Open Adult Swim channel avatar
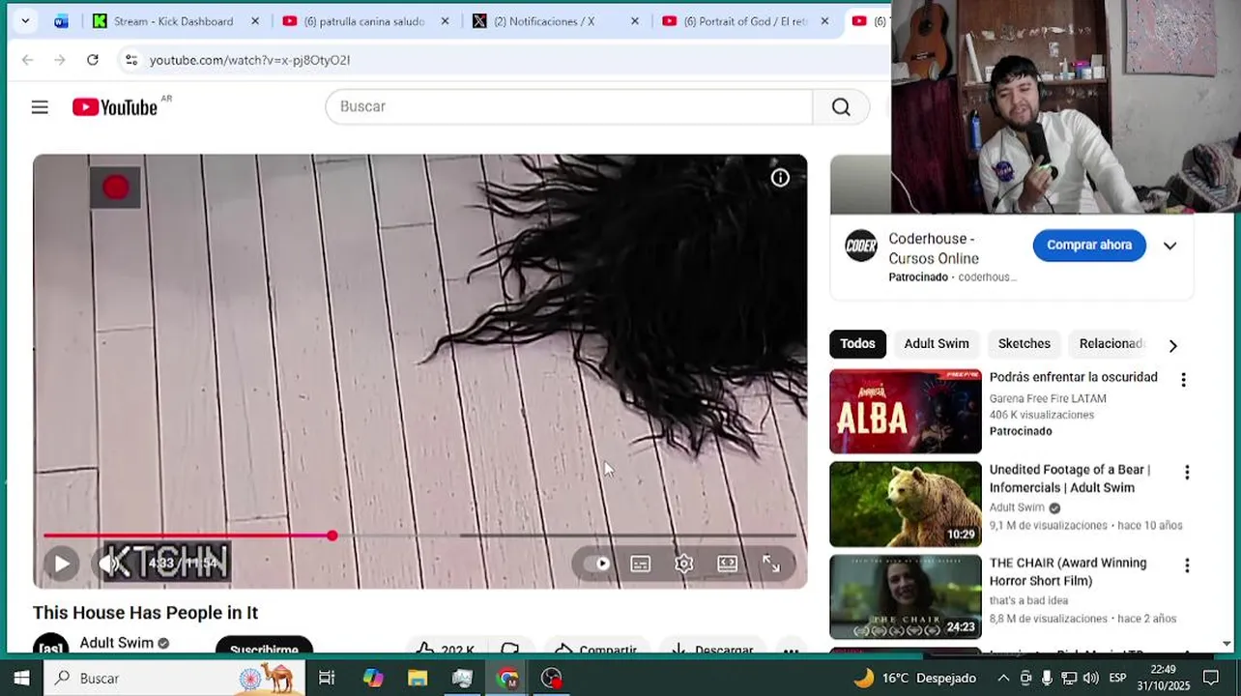The width and height of the screenshot is (1241, 696). point(51,645)
